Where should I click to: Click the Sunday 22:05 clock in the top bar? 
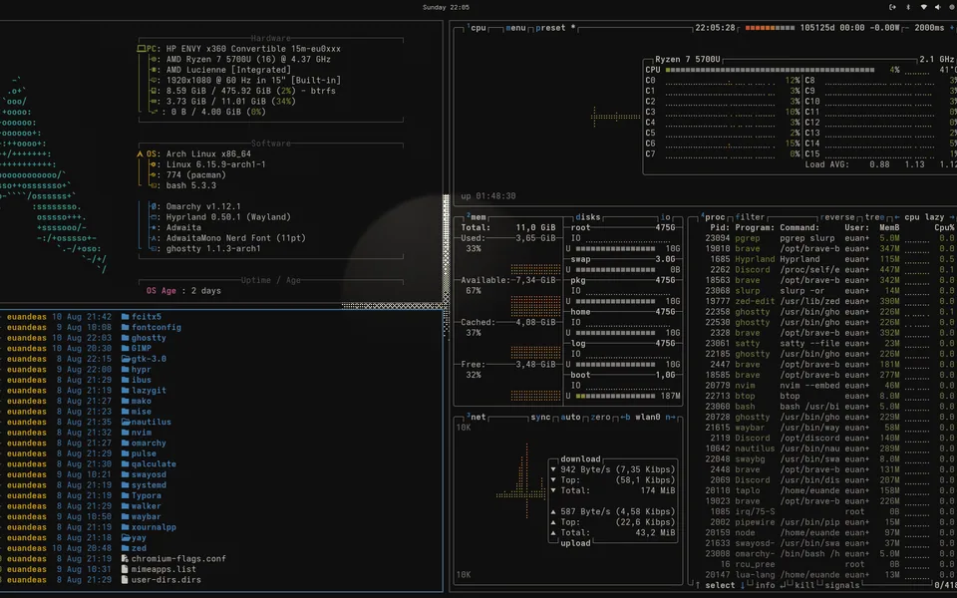pos(446,7)
